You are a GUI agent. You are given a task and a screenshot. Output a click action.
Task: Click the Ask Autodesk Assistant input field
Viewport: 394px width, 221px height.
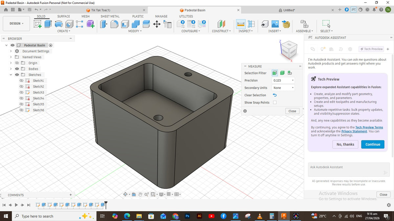click(349, 170)
